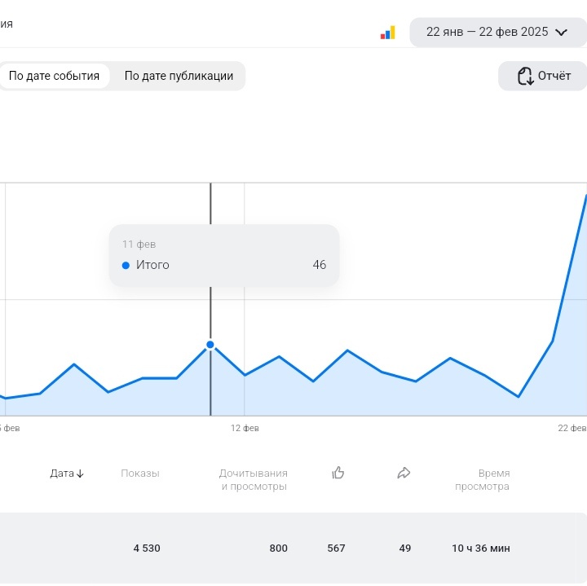Click the Показы column header
The image size is (587, 586).
(140, 474)
